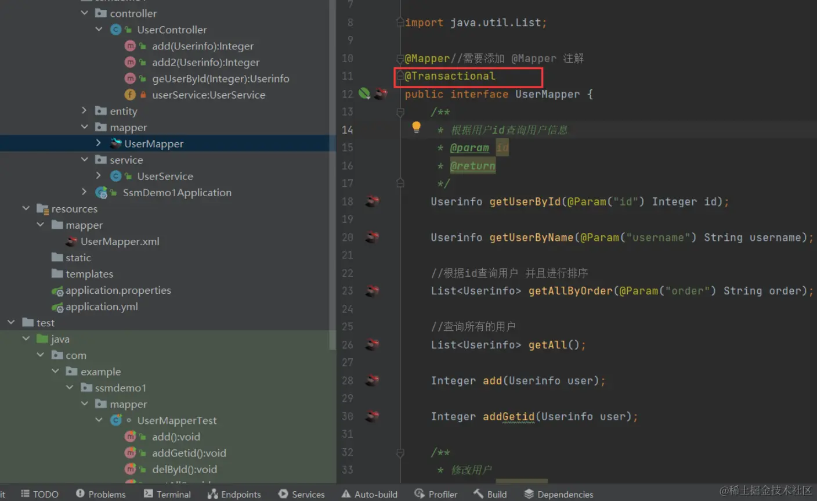
Task: Collapse the test folder
Action: click(x=12, y=322)
